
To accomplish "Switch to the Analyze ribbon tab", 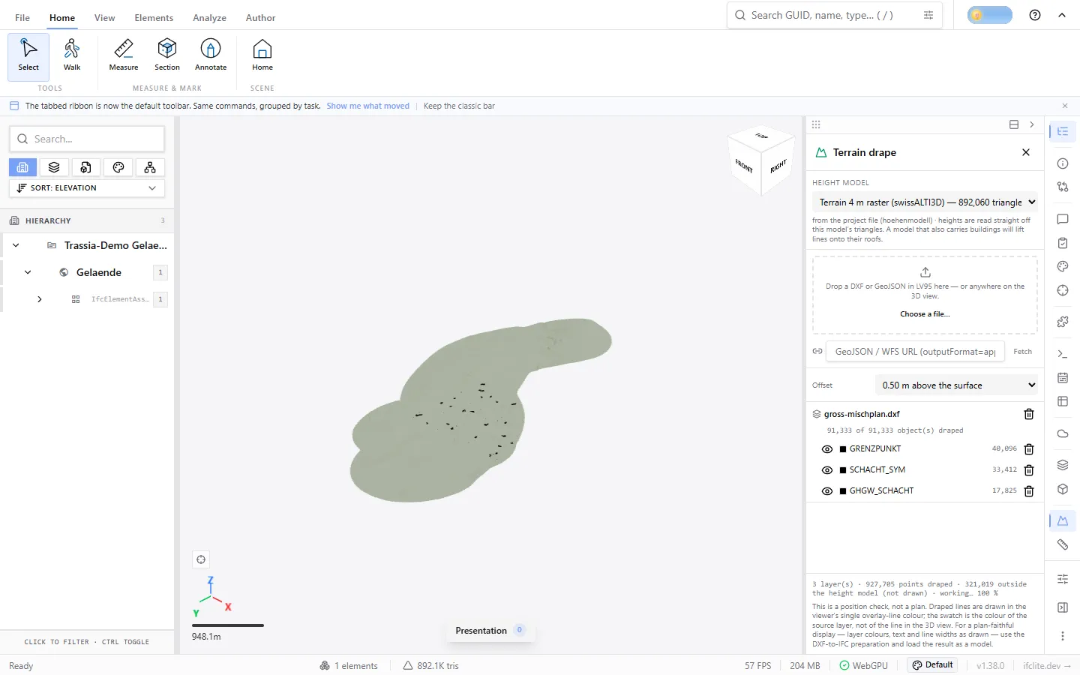I will tap(210, 18).
